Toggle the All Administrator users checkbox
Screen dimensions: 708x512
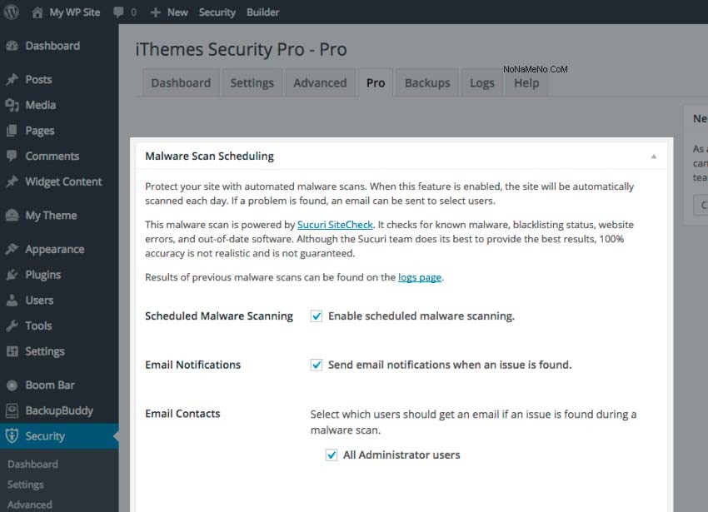[332, 455]
